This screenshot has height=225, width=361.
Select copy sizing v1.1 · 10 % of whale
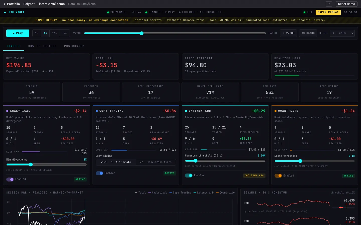pyautogui.click(x=116, y=162)
